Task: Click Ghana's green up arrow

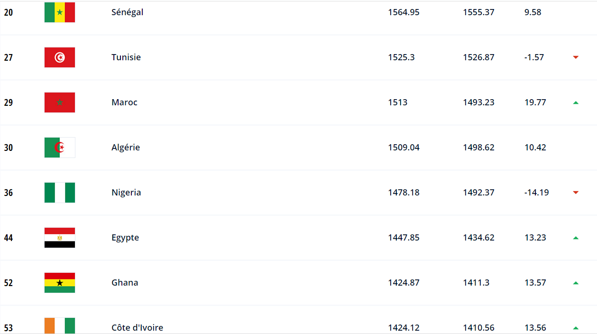Action: [x=576, y=283]
